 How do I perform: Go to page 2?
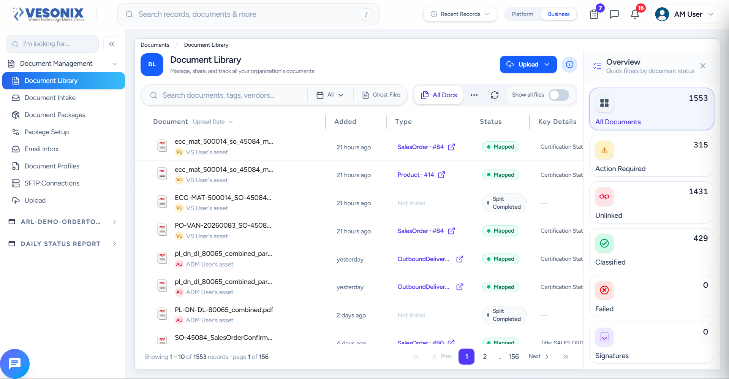coord(485,357)
